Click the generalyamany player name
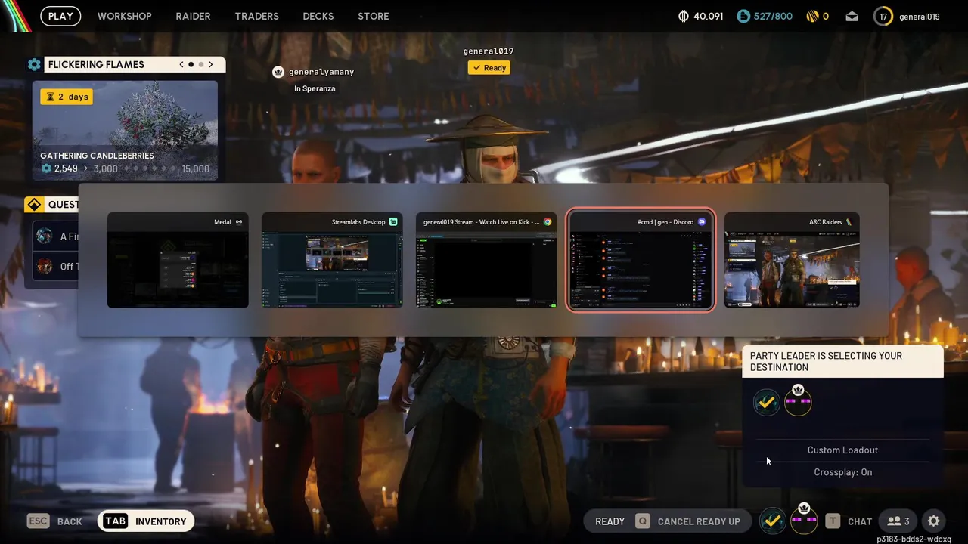This screenshot has width=968, height=544. click(321, 72)
